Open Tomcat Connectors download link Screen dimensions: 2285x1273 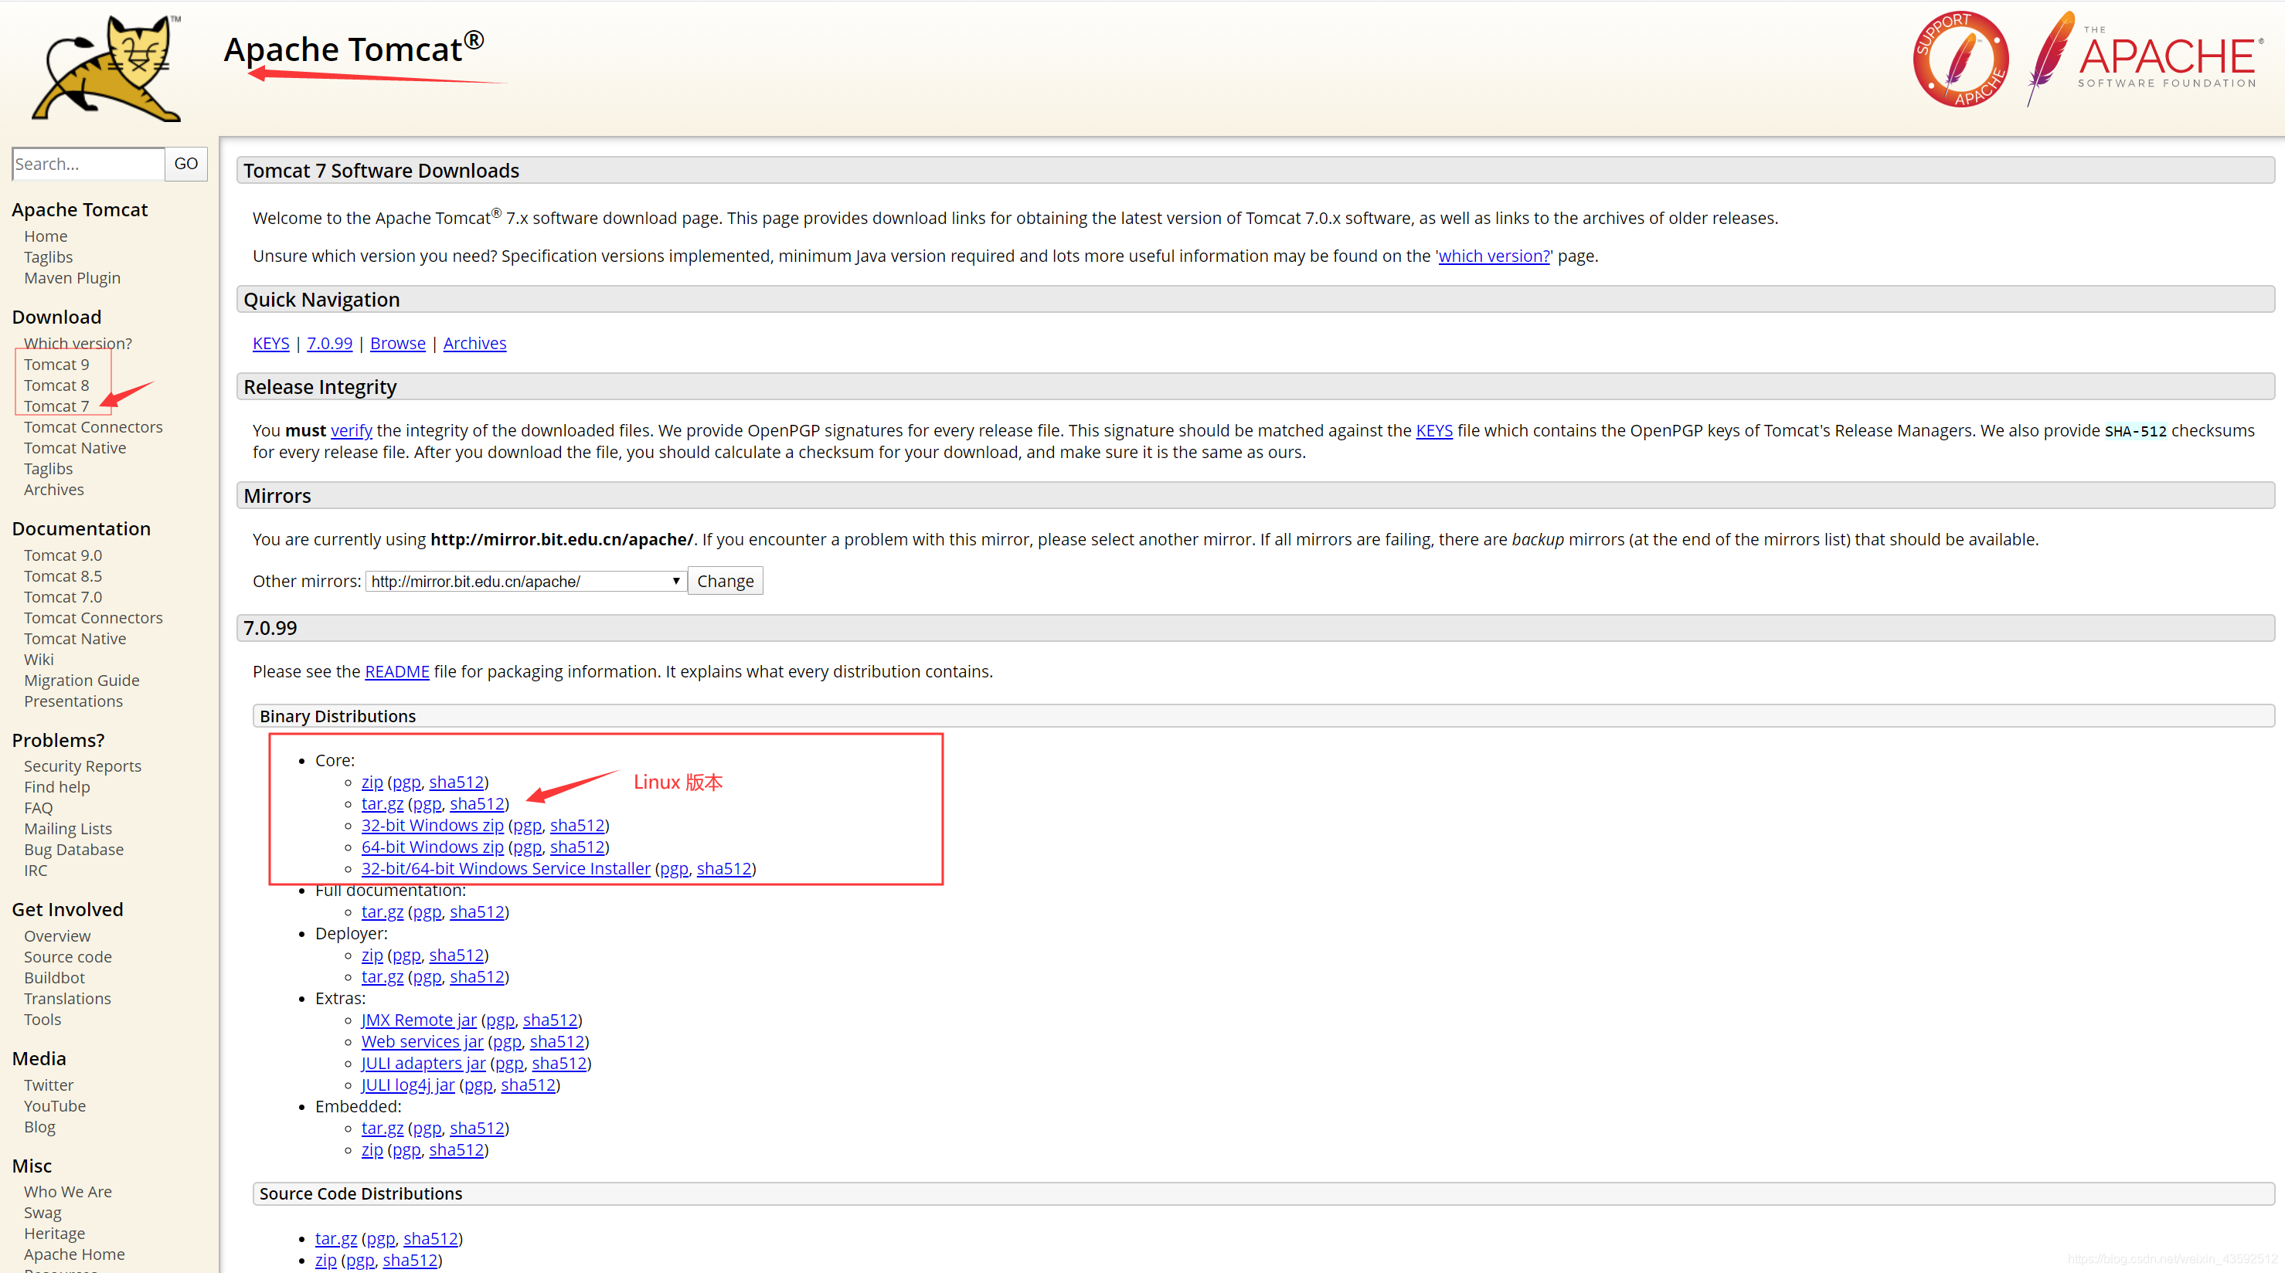[94, 426]
